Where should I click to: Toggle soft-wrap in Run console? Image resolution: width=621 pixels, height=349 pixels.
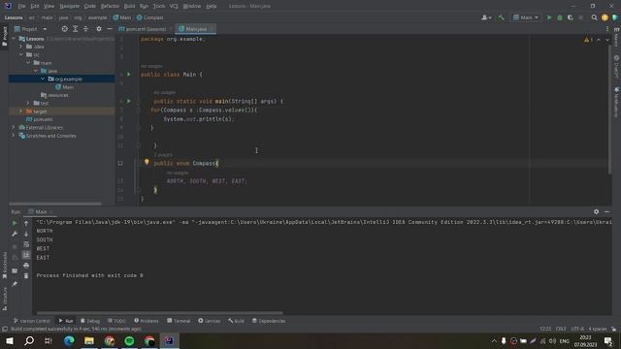pos(26,244)
